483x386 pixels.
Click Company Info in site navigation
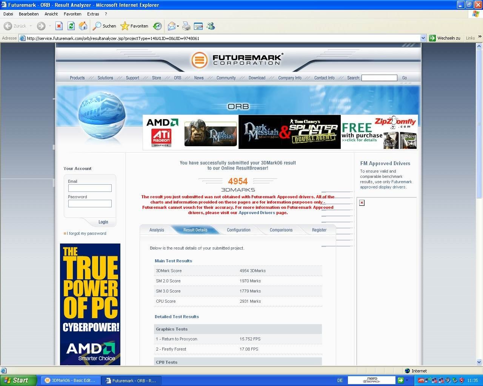tap(290, 78)
